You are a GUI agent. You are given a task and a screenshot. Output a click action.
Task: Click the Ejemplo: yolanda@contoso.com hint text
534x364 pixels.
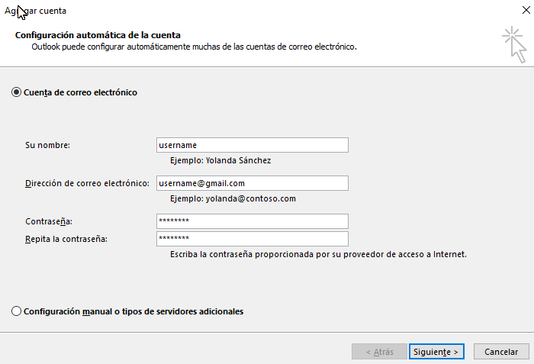pyautogui.click(x=233, y=198)
